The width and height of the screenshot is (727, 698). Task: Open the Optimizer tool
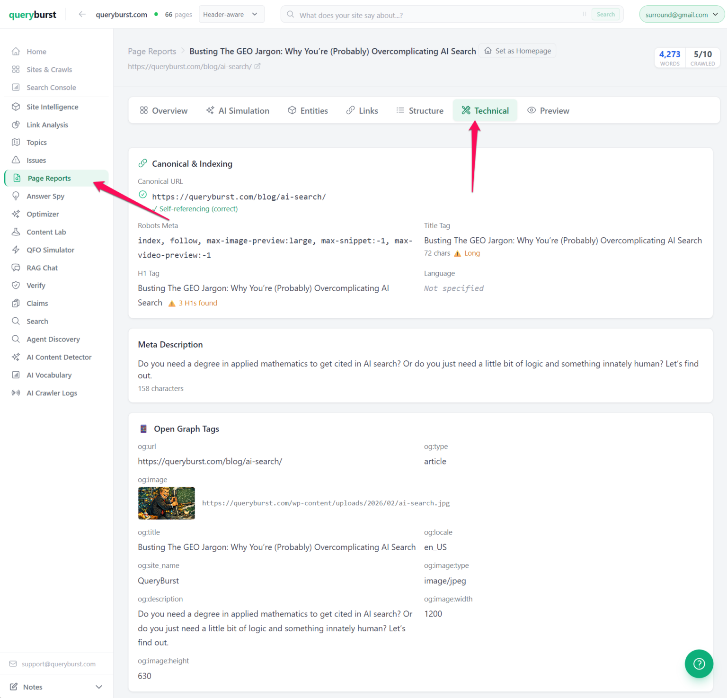pyautogui.click(x=43, y=215)
